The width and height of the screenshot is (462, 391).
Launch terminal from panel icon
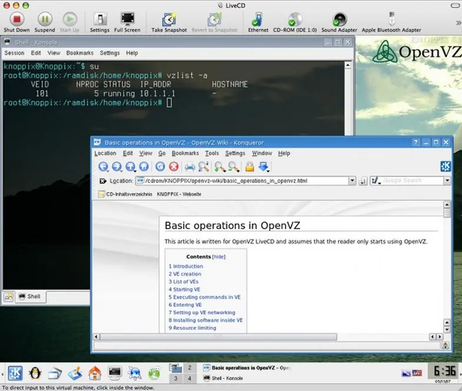[114, 373]
